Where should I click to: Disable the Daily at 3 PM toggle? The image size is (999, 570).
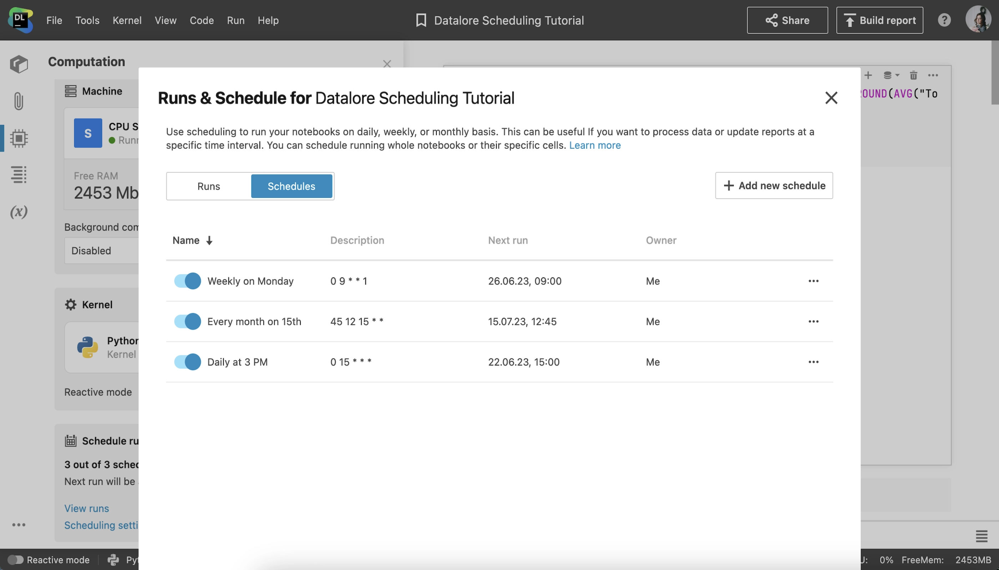point(188,362)
